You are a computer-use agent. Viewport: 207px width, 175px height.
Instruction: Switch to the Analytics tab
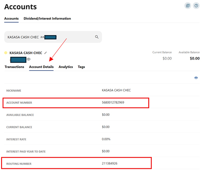(x=66, y=67)
